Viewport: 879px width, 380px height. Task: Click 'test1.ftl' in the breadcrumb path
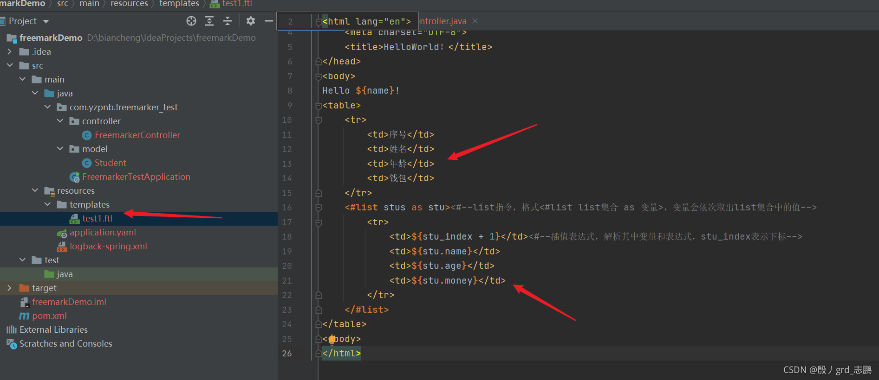[x=237, y=4]
